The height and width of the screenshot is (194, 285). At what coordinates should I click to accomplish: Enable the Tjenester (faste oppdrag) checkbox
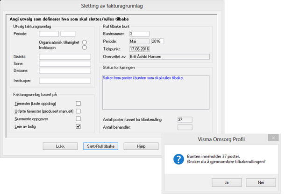coord(78,104)
